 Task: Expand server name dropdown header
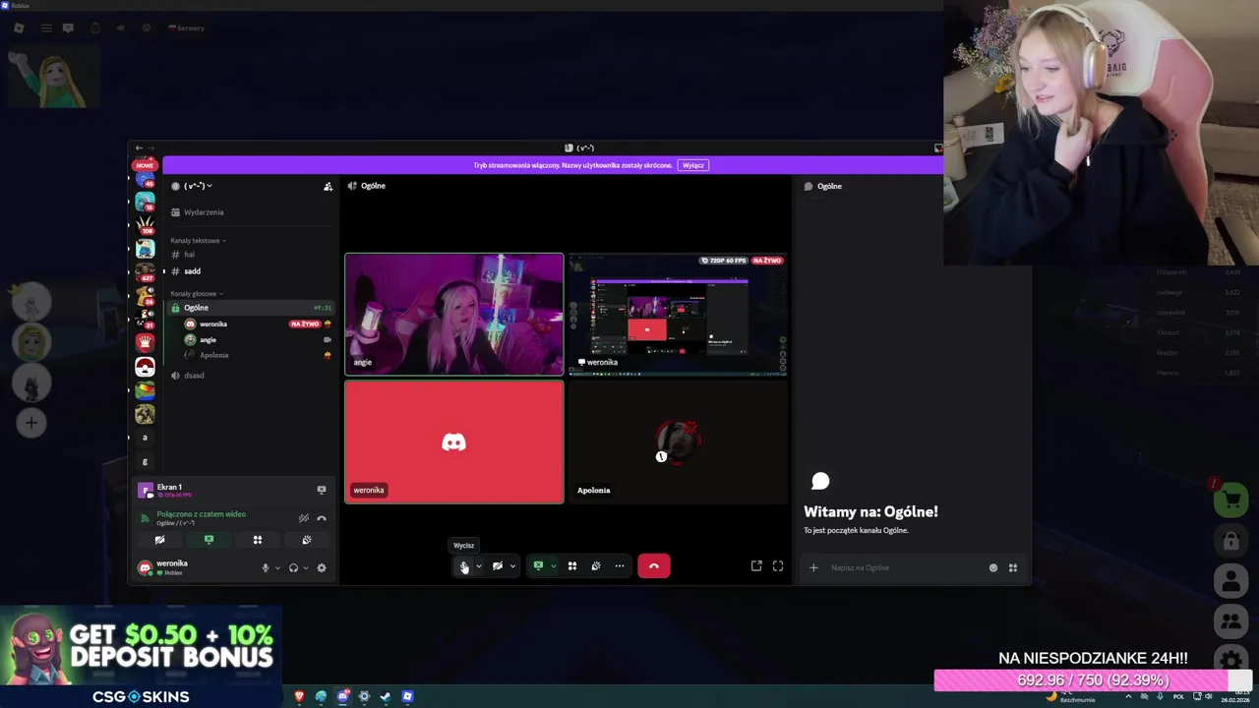click(197, 186)
